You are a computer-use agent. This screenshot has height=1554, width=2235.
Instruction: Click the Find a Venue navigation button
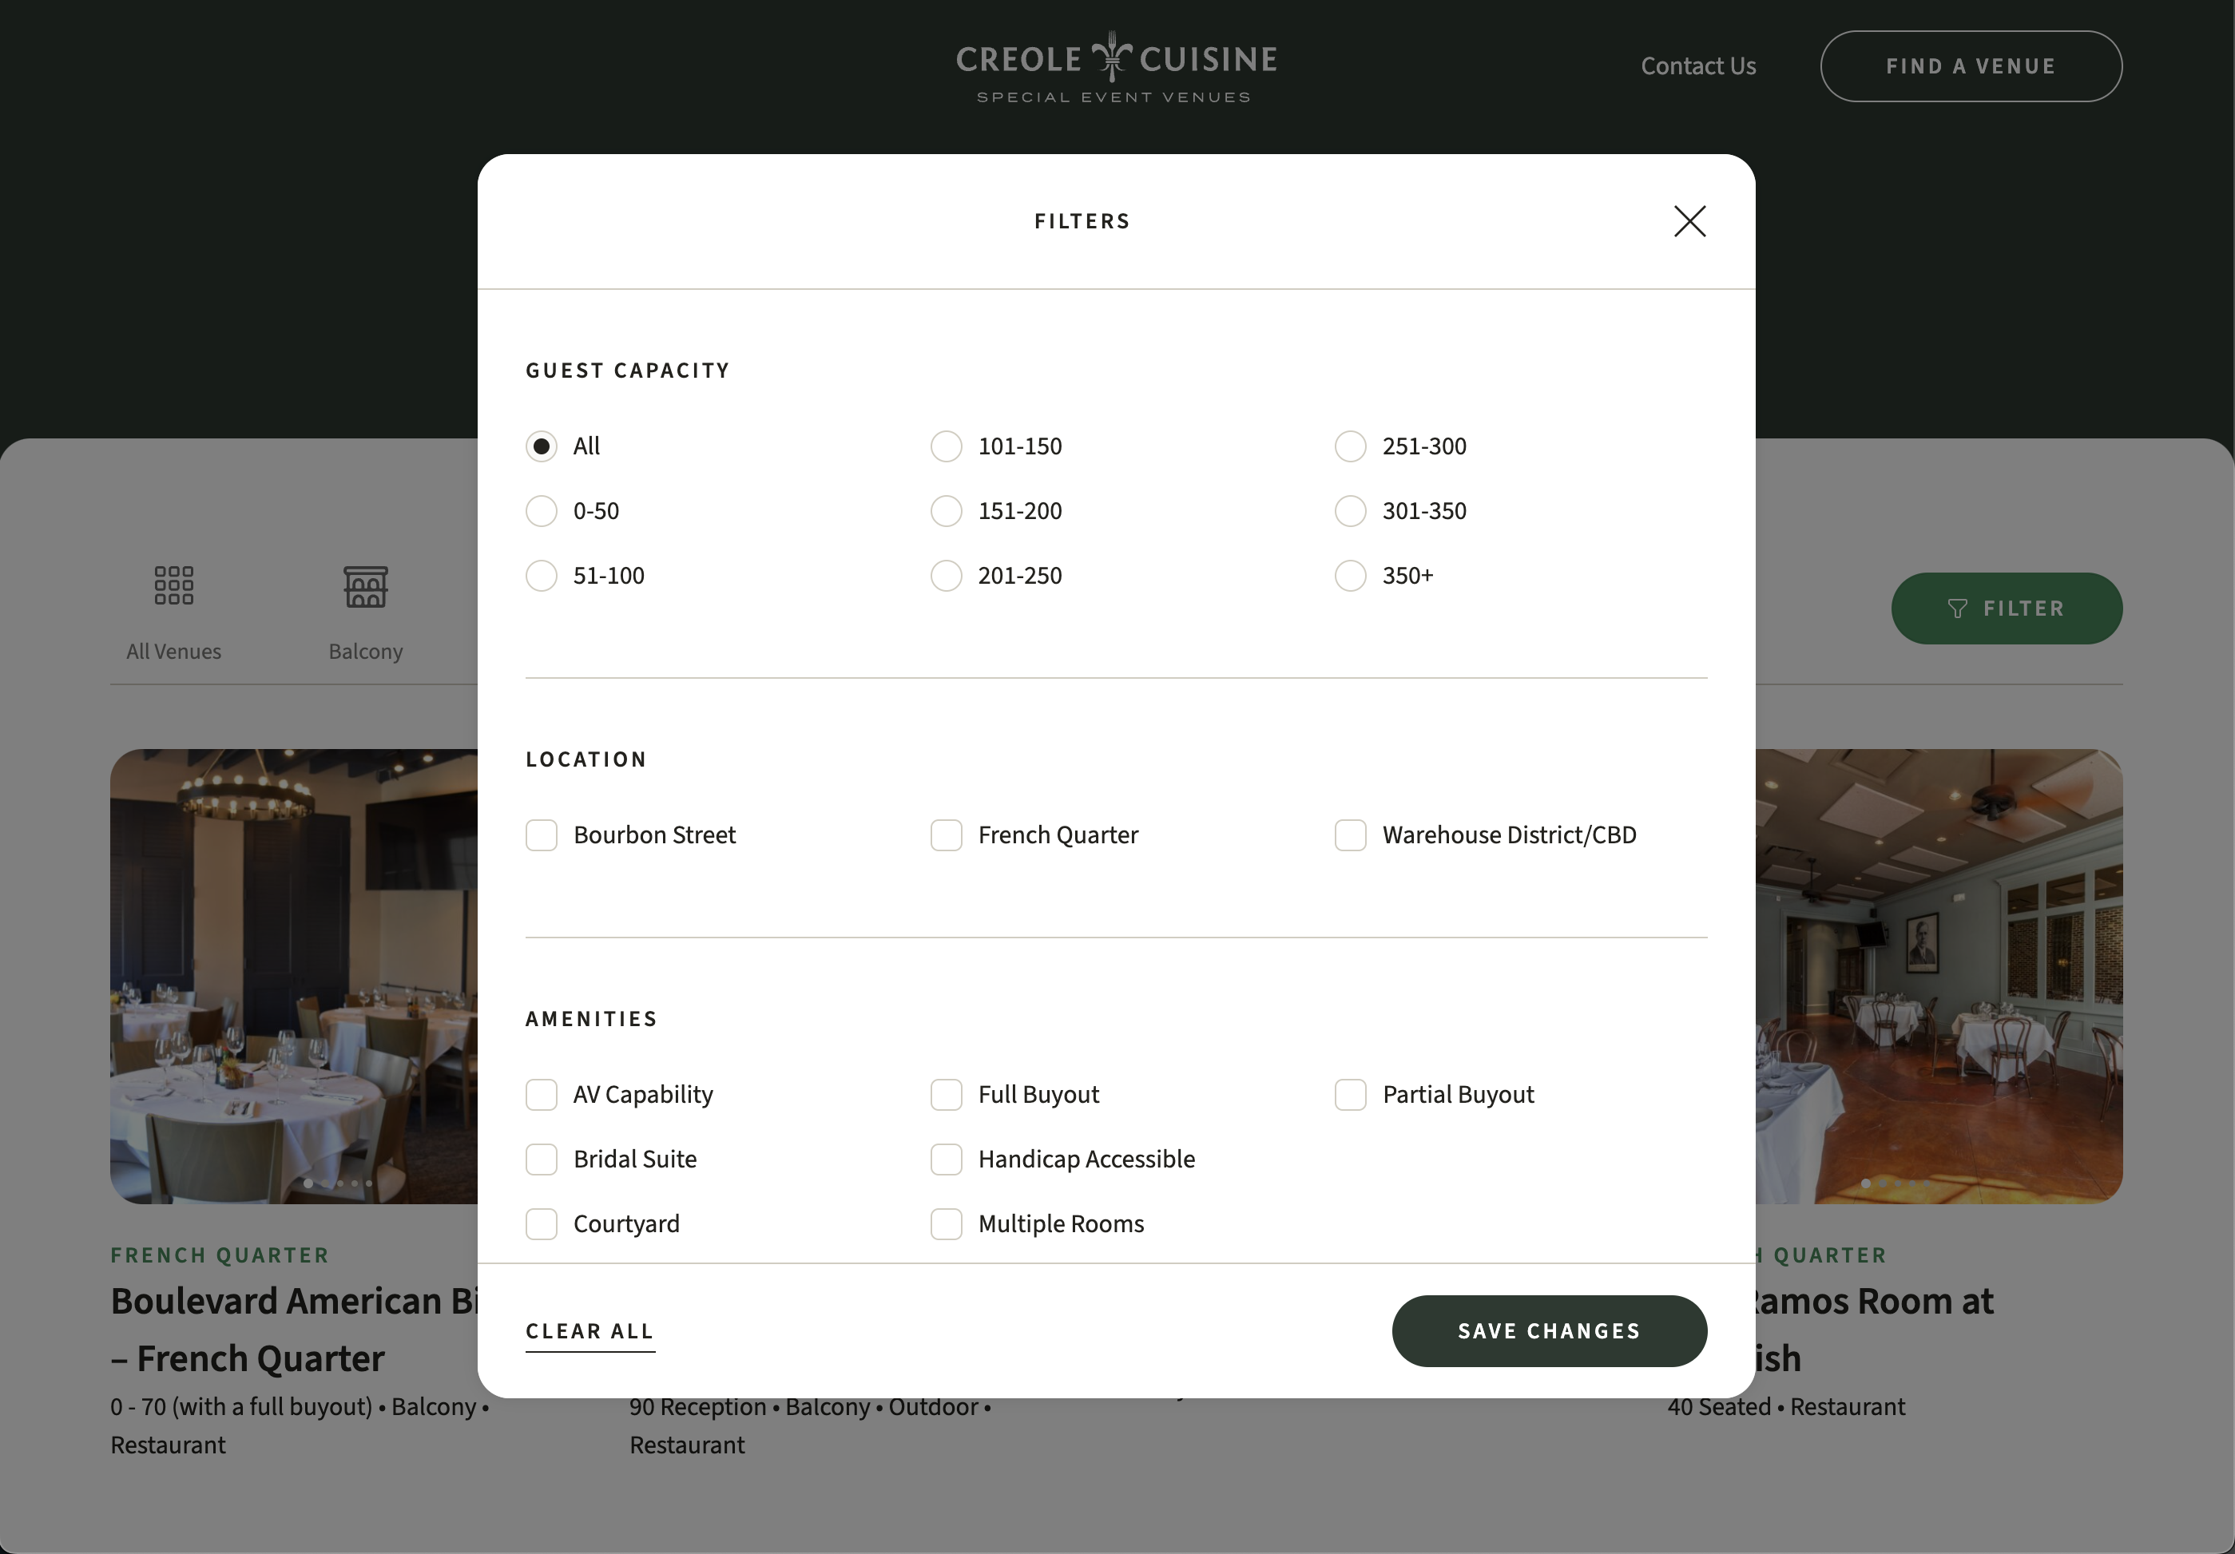(x=1970, y=66)
